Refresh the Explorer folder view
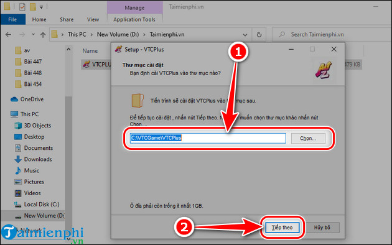The width and height of the screenshot is (392, 245). tap(259, 35)
